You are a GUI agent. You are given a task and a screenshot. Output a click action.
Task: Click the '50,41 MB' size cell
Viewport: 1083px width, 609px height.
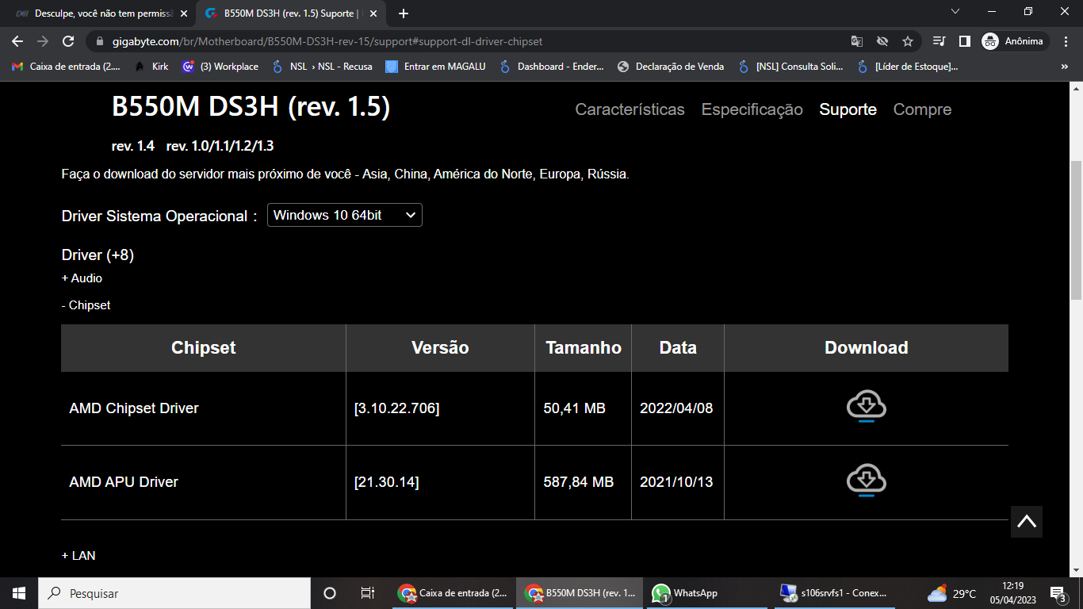coord(583,408)
